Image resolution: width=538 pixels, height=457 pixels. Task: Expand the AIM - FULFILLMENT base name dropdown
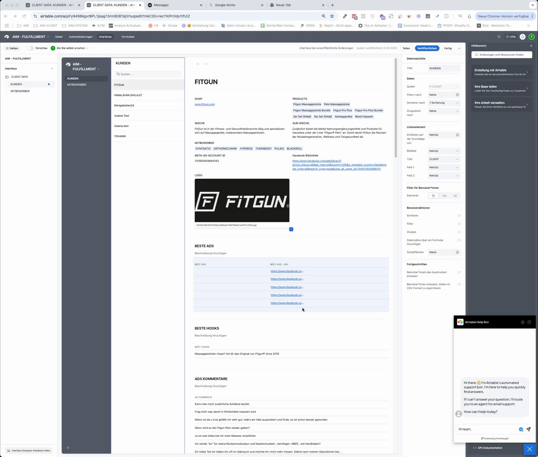[31, 37]
